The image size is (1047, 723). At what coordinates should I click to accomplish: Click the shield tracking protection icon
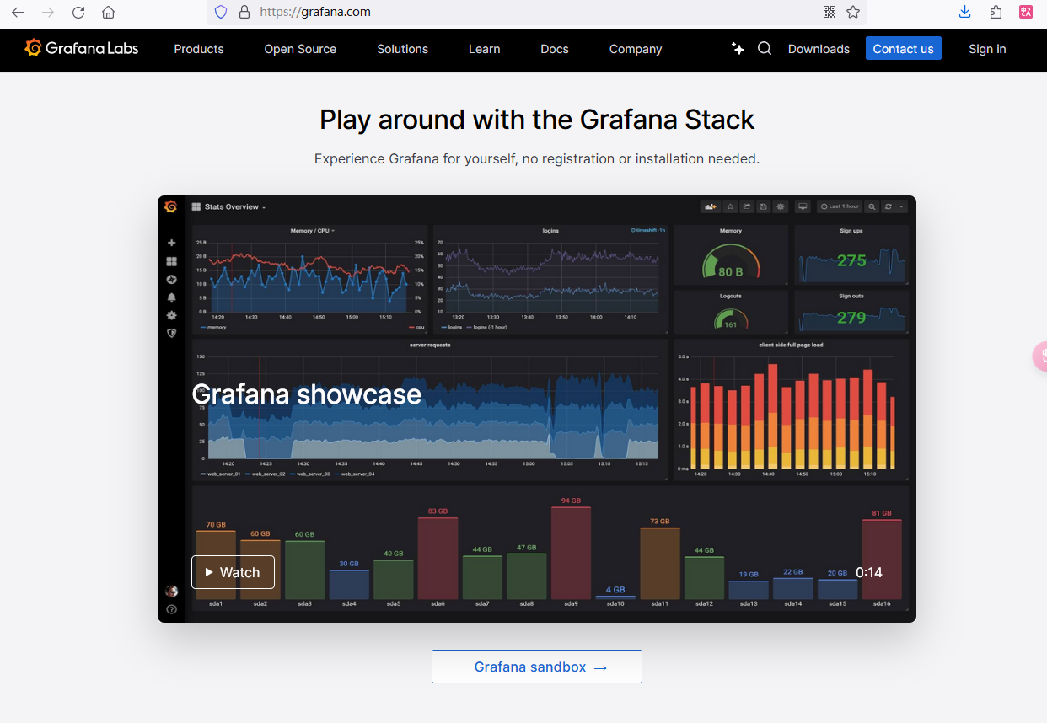pos(221,12)
